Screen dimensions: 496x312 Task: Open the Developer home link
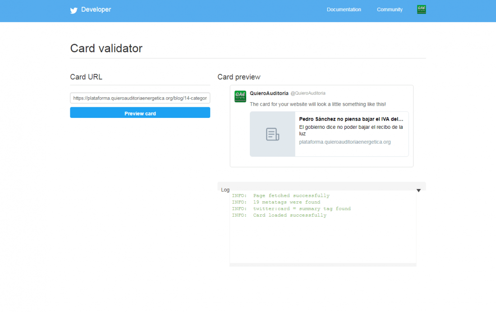(96, 9)
